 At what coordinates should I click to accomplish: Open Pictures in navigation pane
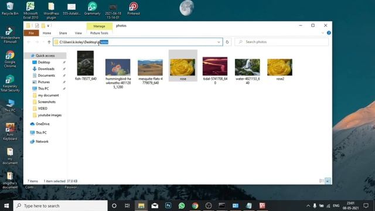[44, 82]
